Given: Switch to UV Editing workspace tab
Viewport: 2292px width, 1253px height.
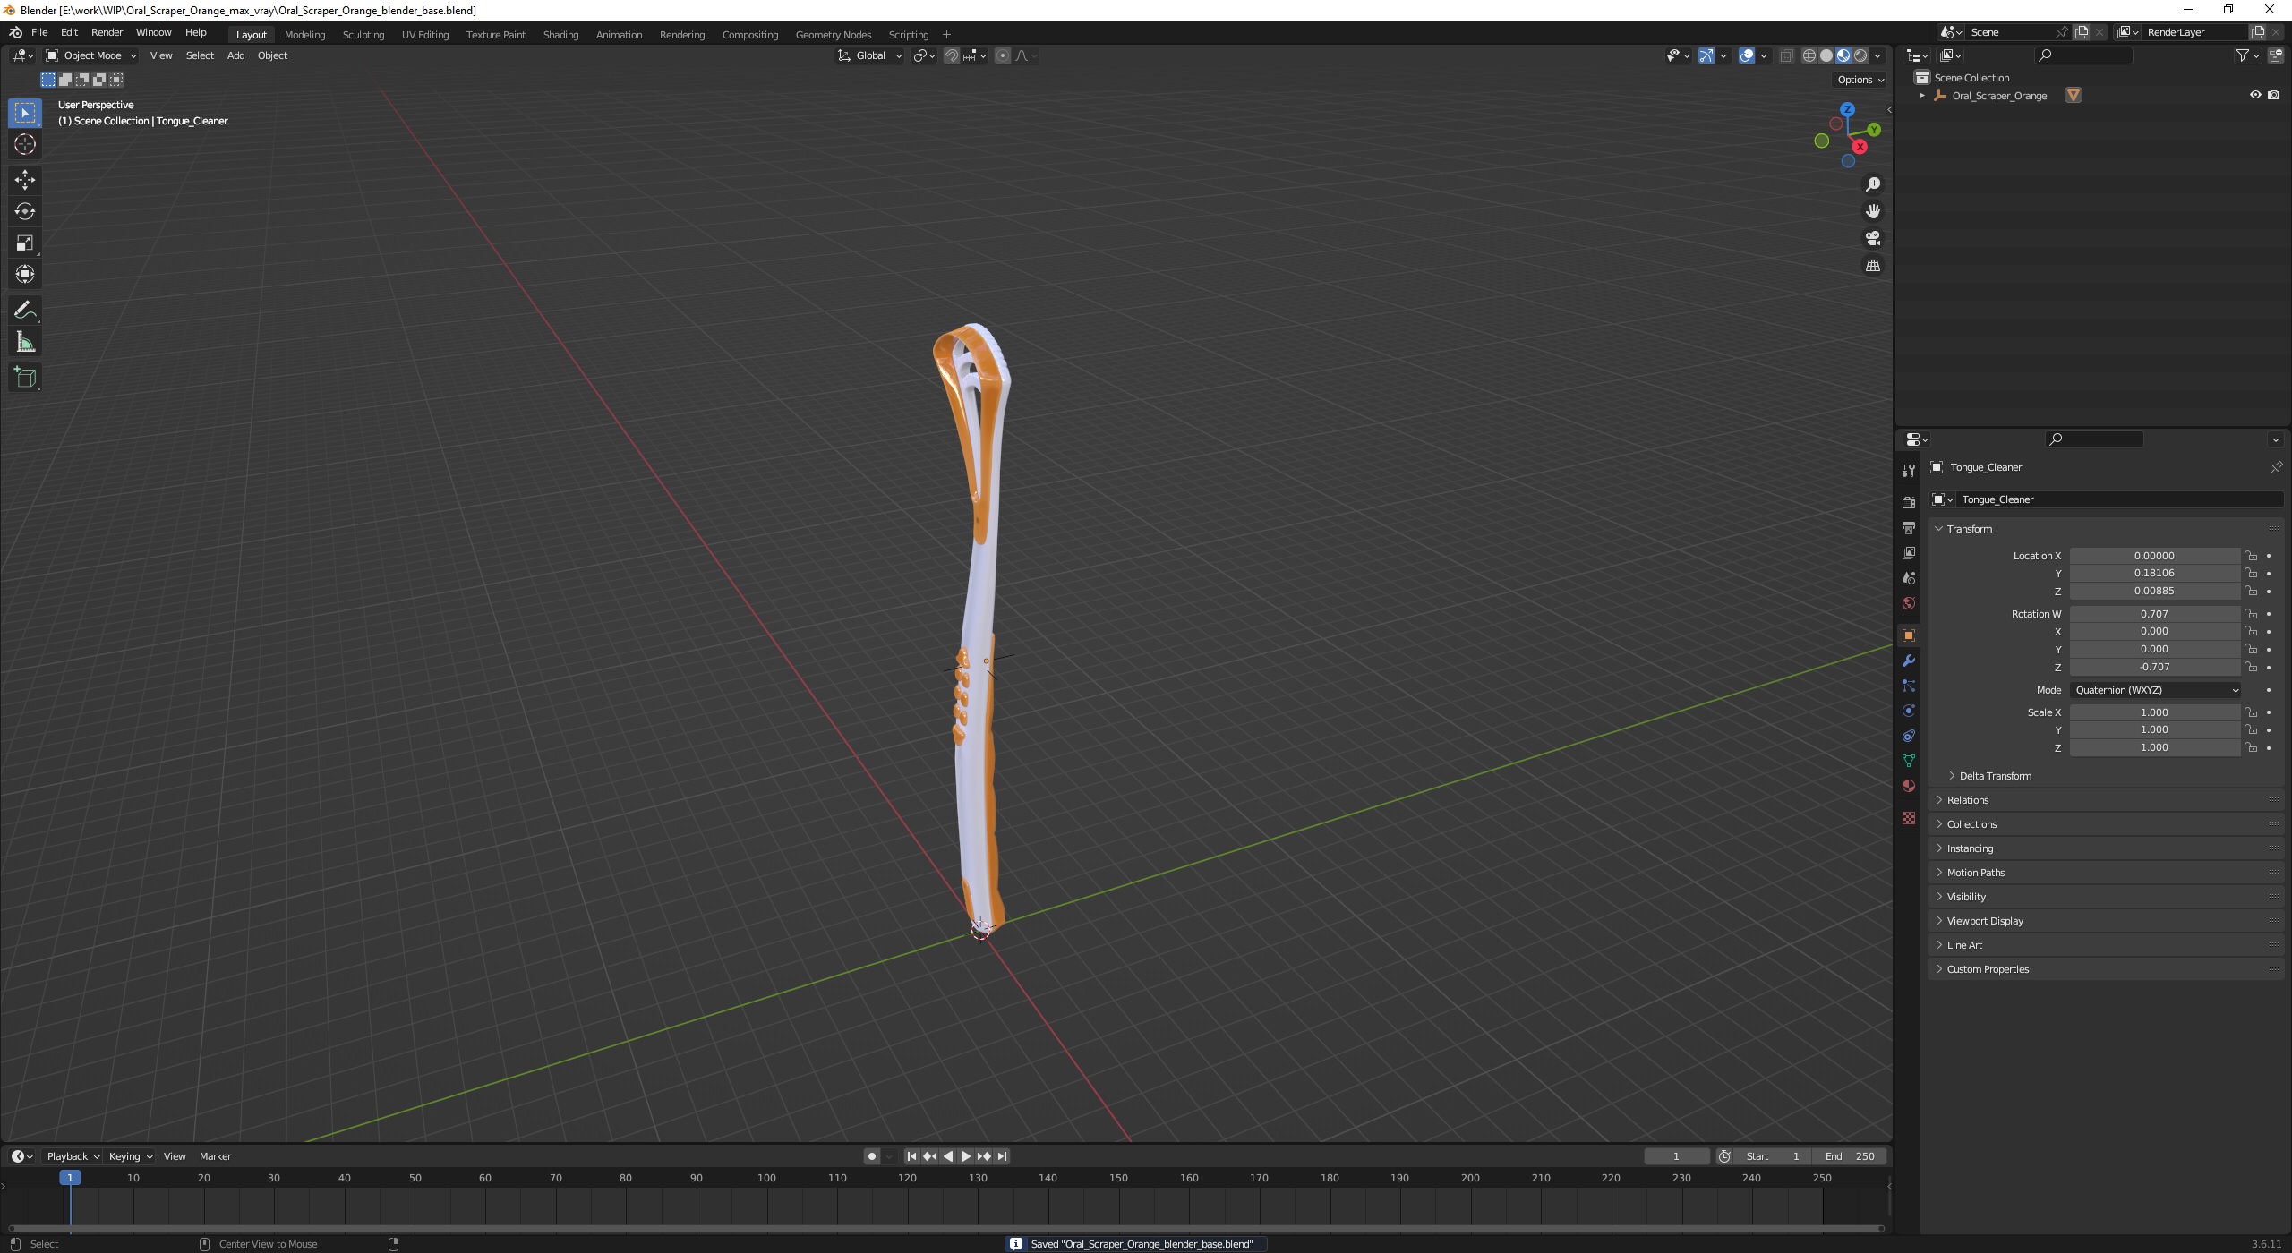Looking at the screenshot, I should click(424, 35).
